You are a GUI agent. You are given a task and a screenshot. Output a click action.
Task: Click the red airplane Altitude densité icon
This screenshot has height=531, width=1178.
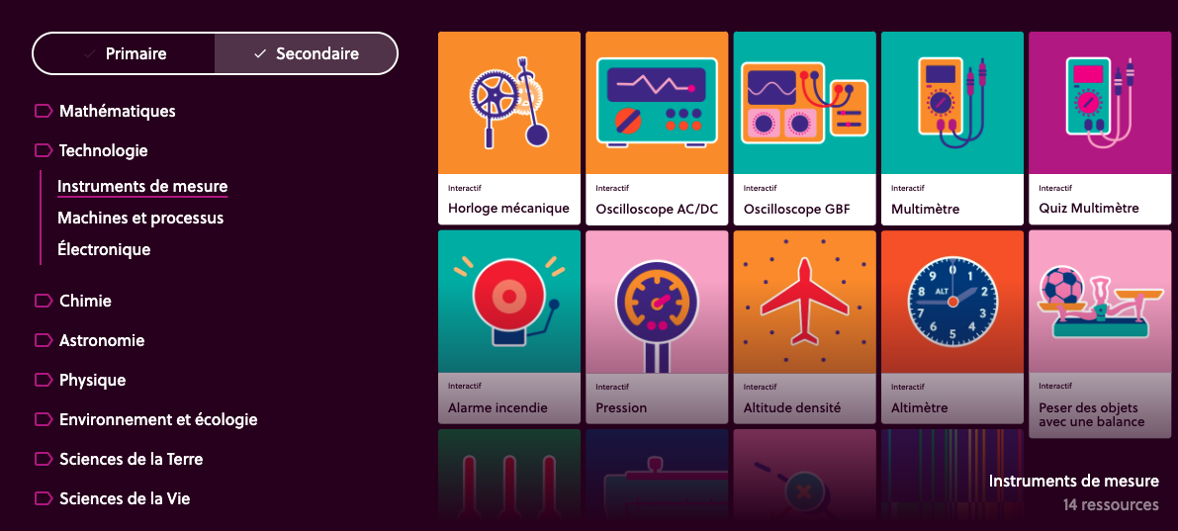pos(804,302)
